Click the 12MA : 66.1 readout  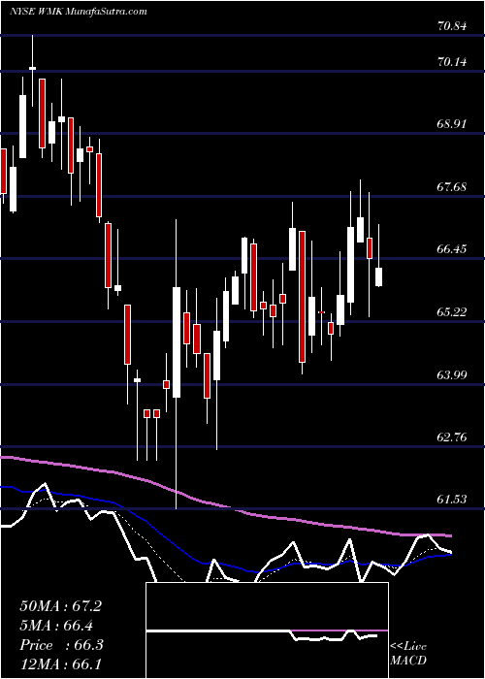pos(60,664)
